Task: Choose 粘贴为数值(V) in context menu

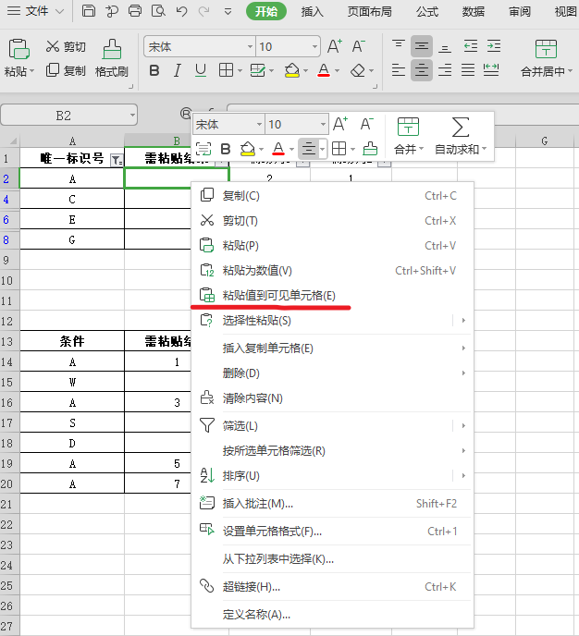Action: point(332,271)
